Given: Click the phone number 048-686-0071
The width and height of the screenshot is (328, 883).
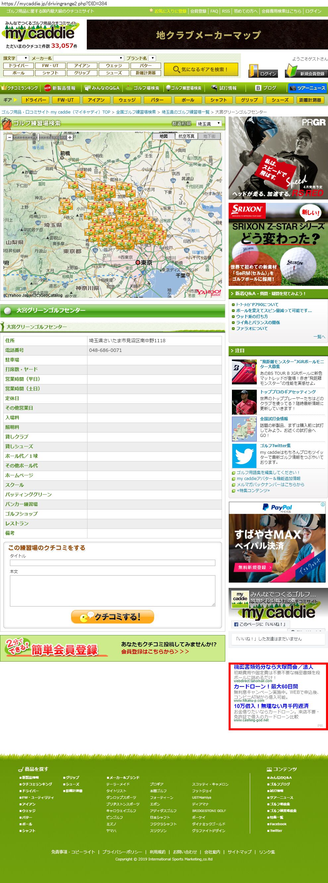Looking at the screenshot, I should click(105, 350).
